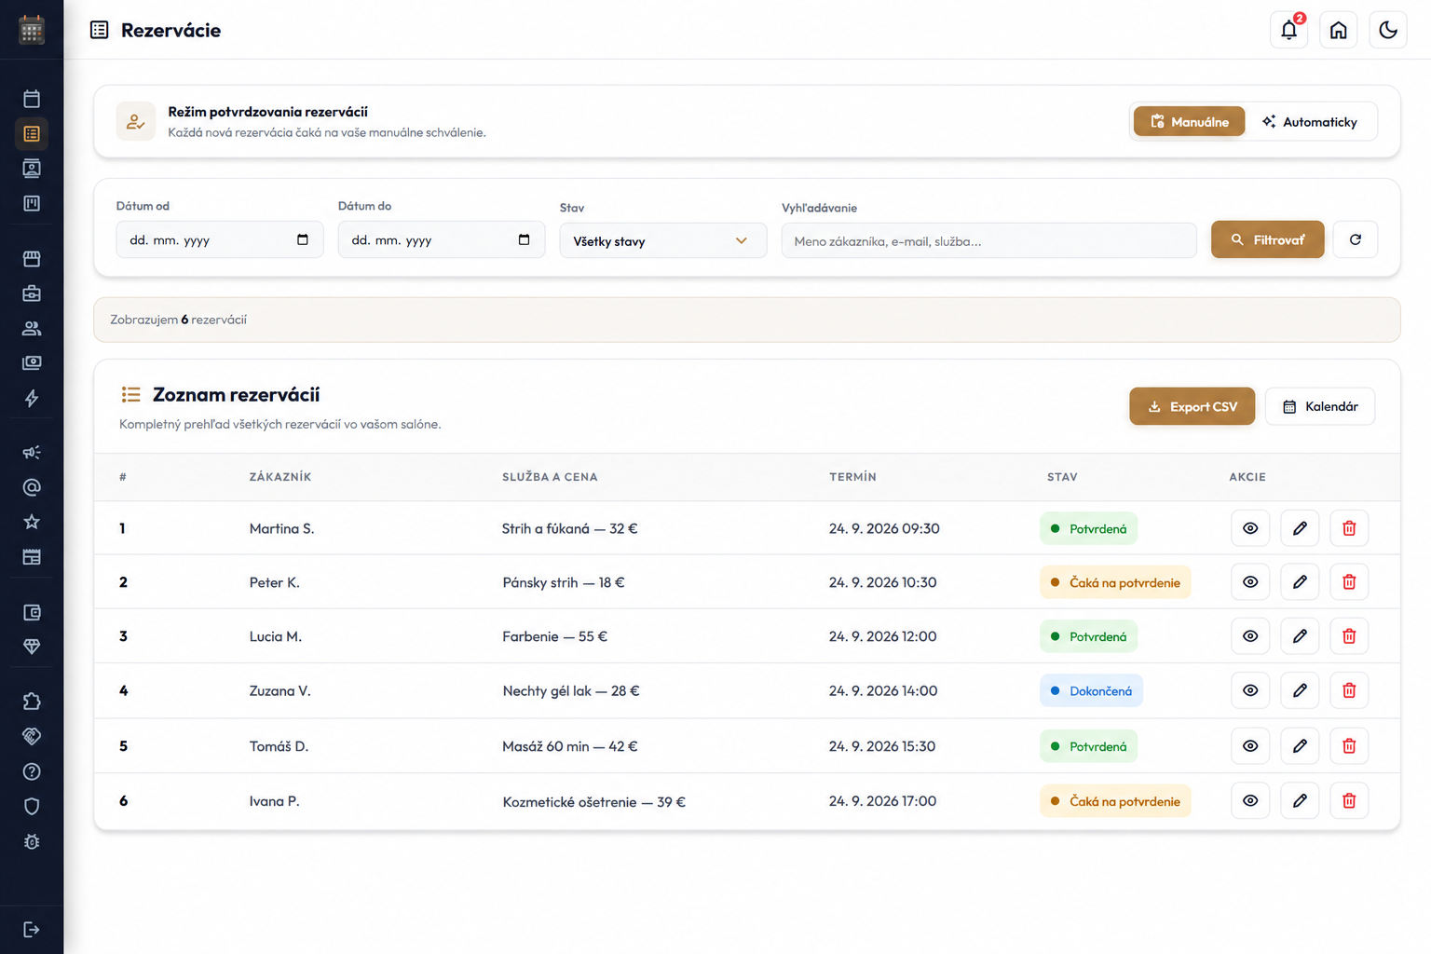Viewport: 1431px width, 954px height.
Task: Click the Filtrovať button
Action: tap(1267, 239)
